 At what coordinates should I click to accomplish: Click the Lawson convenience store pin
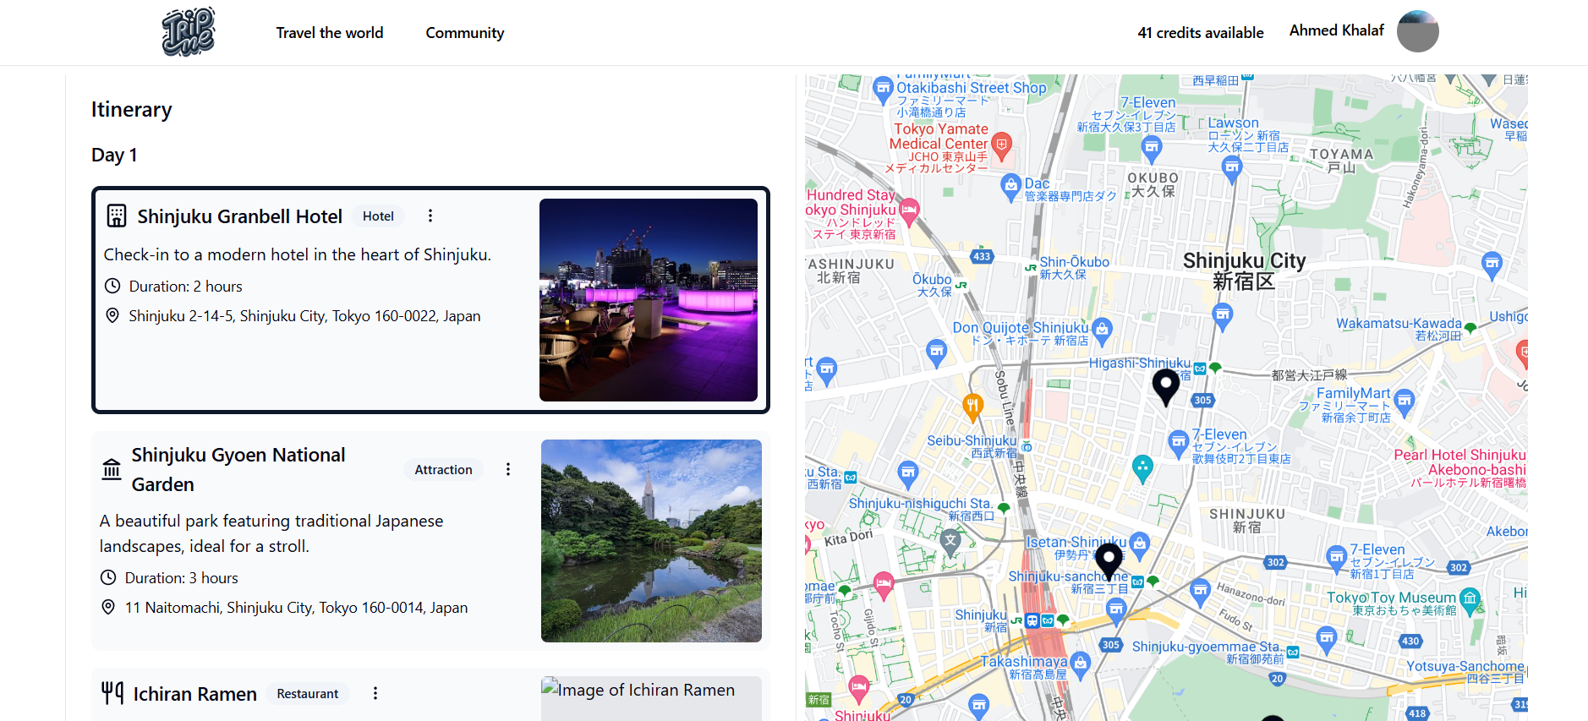click(x=1232, y=168)
